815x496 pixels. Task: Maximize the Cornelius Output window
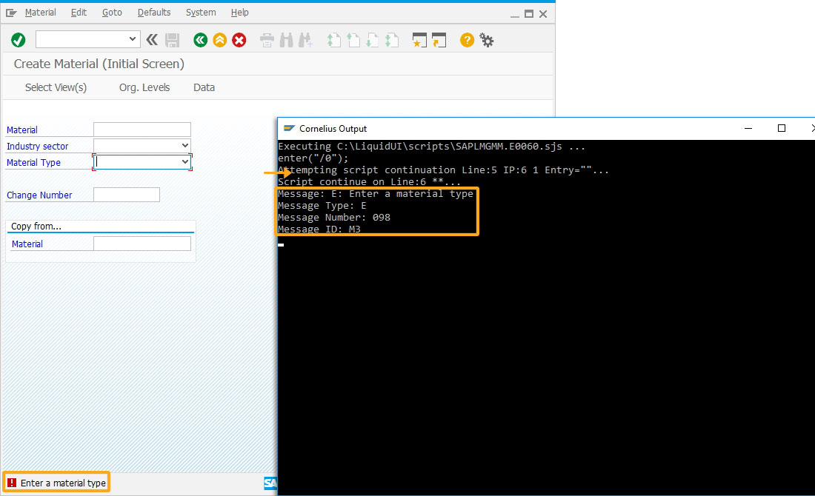coord(781,128)
